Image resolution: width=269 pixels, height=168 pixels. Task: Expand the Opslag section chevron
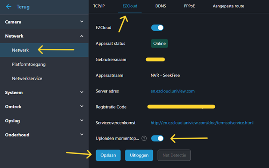[82, 120]
